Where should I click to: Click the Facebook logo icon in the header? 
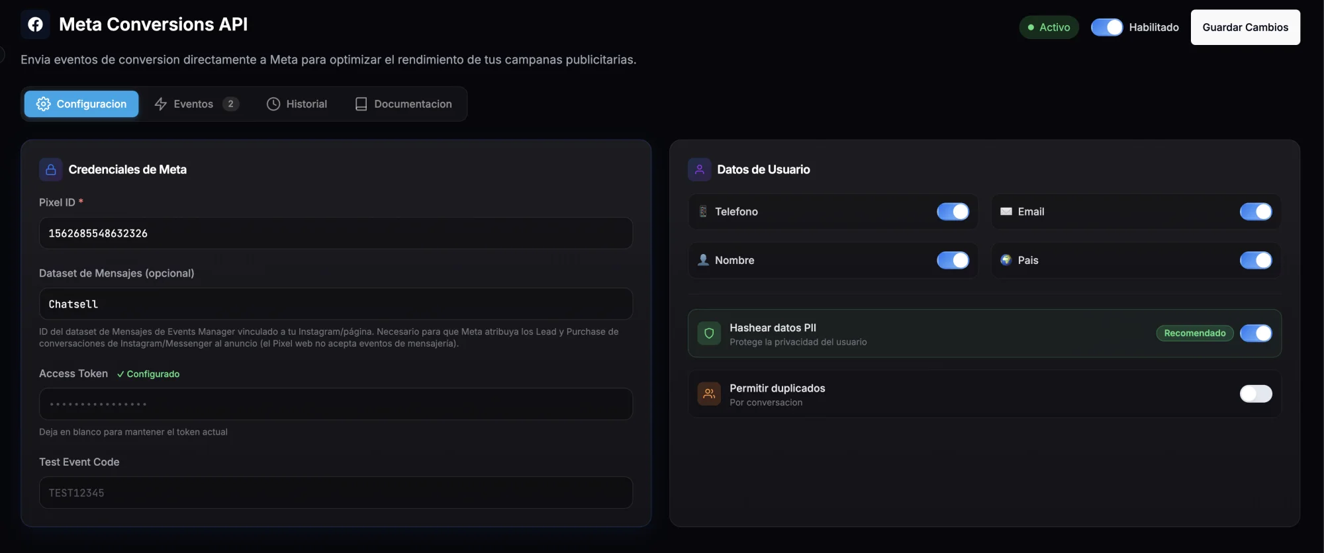pos(35,24)
